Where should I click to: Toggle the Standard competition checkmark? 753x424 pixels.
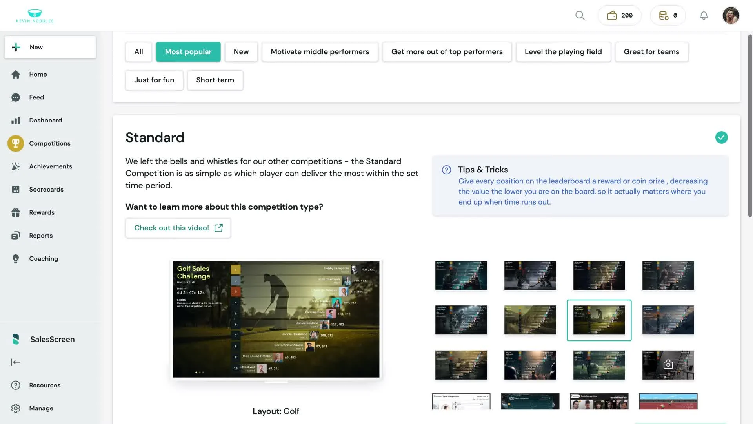(x=721, y=137)
